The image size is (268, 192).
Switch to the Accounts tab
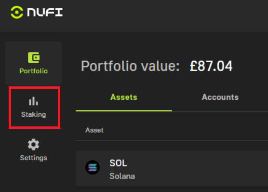tap(220, 97)
